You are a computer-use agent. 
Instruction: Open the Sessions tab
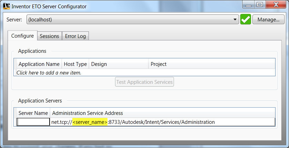tap(49, 36)
